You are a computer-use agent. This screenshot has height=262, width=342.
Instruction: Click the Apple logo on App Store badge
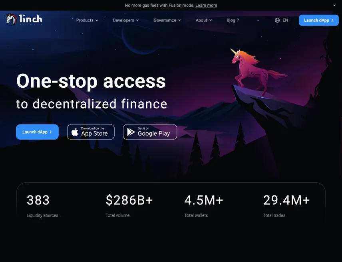click(x=75, y=132)
